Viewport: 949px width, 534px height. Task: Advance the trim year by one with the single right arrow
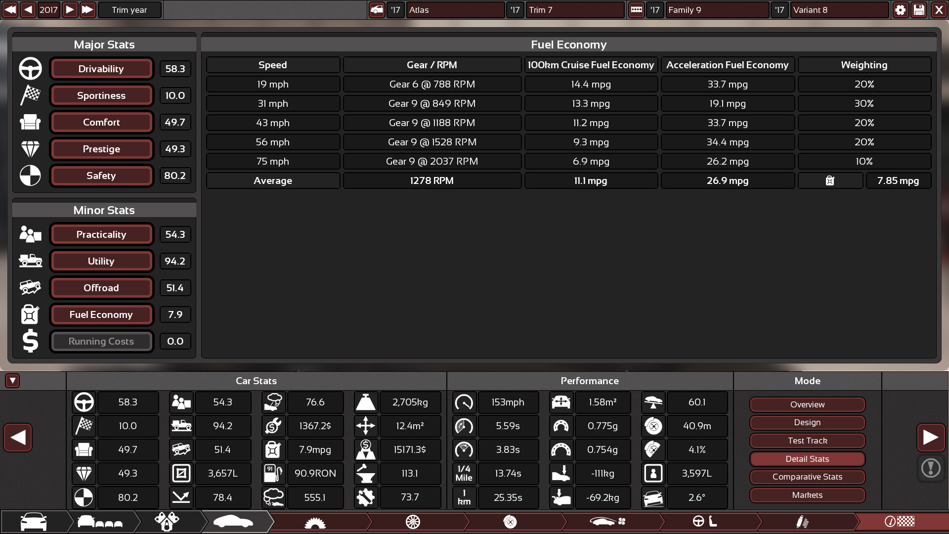click(70, 10)
